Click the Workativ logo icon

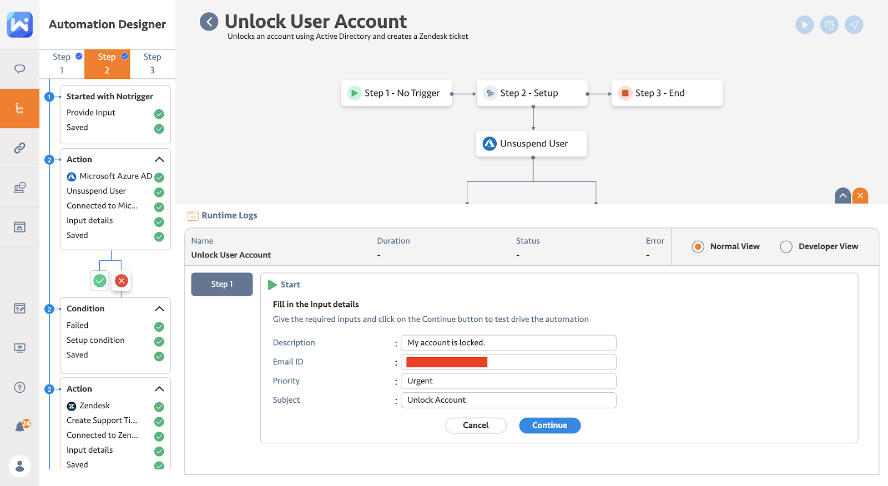pos(19,24)
